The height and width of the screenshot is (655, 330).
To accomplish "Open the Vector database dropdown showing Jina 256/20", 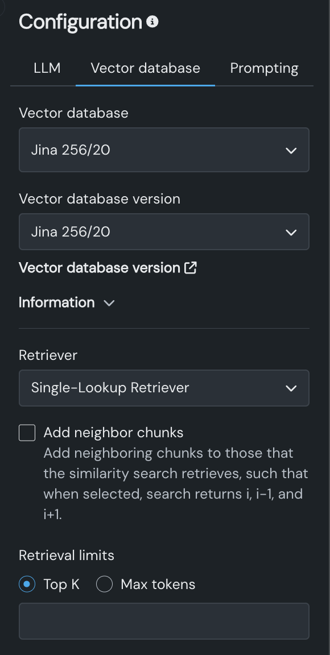I will 164,150.
